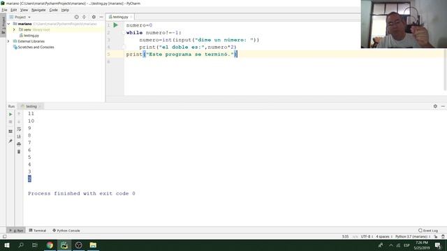This screenshot has width=447, height=251.
Task: Open the Navigate menu
Action: point(38,10)
